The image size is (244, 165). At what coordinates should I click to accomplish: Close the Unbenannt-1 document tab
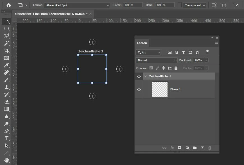[91, 14]
